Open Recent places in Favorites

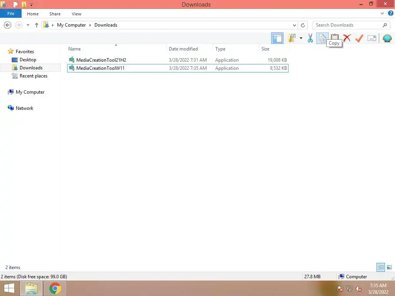(x=33, y=76)
